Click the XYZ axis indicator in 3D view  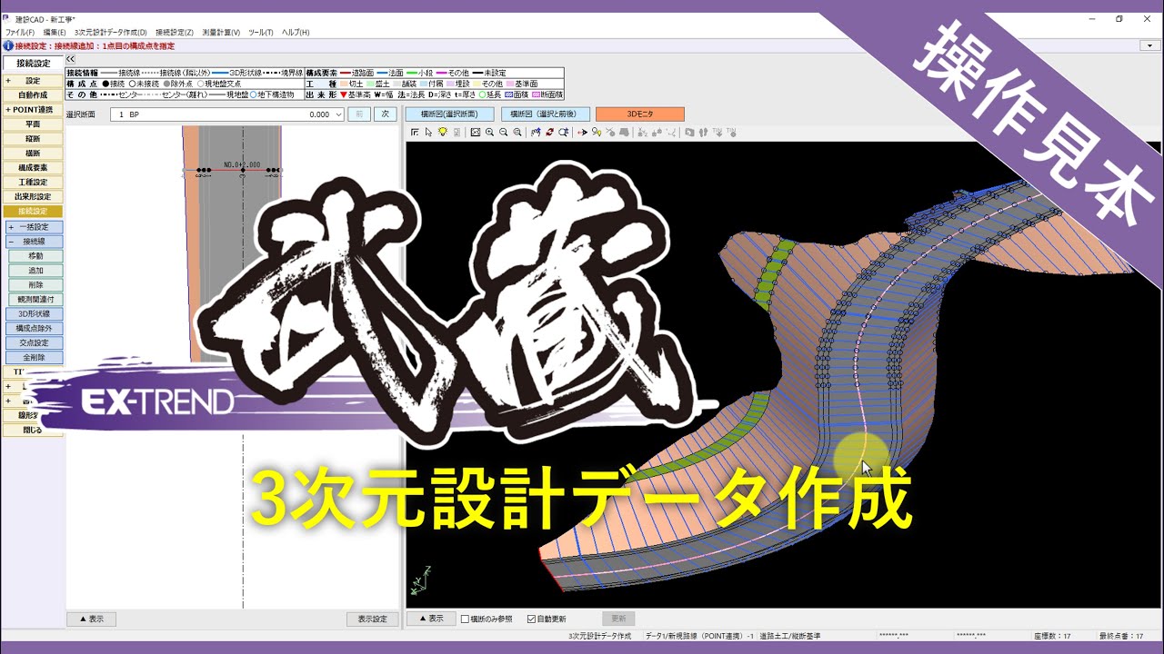coord(420,581)
